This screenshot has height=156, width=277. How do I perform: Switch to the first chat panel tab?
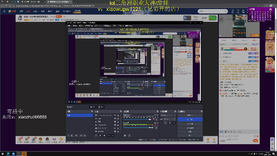pyautogui.click(x=224, y=40)
